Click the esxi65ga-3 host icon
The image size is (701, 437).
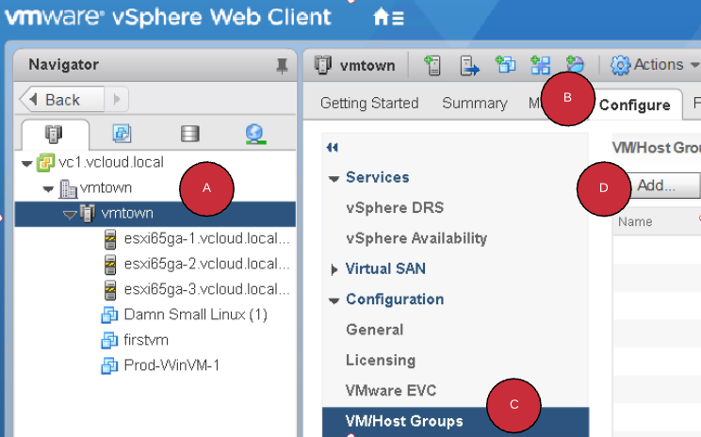(x=110, y=290)
